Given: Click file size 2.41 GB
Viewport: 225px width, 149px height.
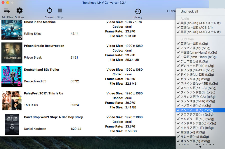Looking at the screenshot, I should (x=131, y=107).
